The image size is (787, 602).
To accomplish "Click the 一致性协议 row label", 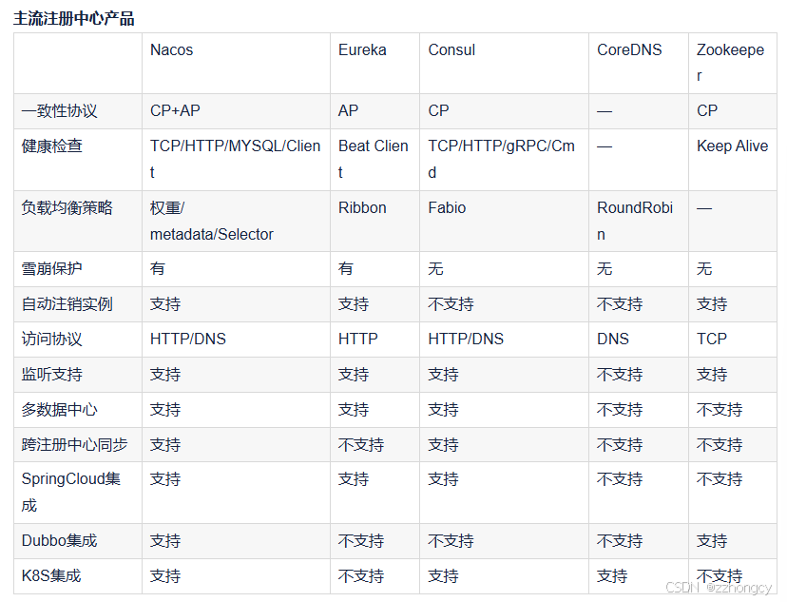I will click(x=59, y=111).
